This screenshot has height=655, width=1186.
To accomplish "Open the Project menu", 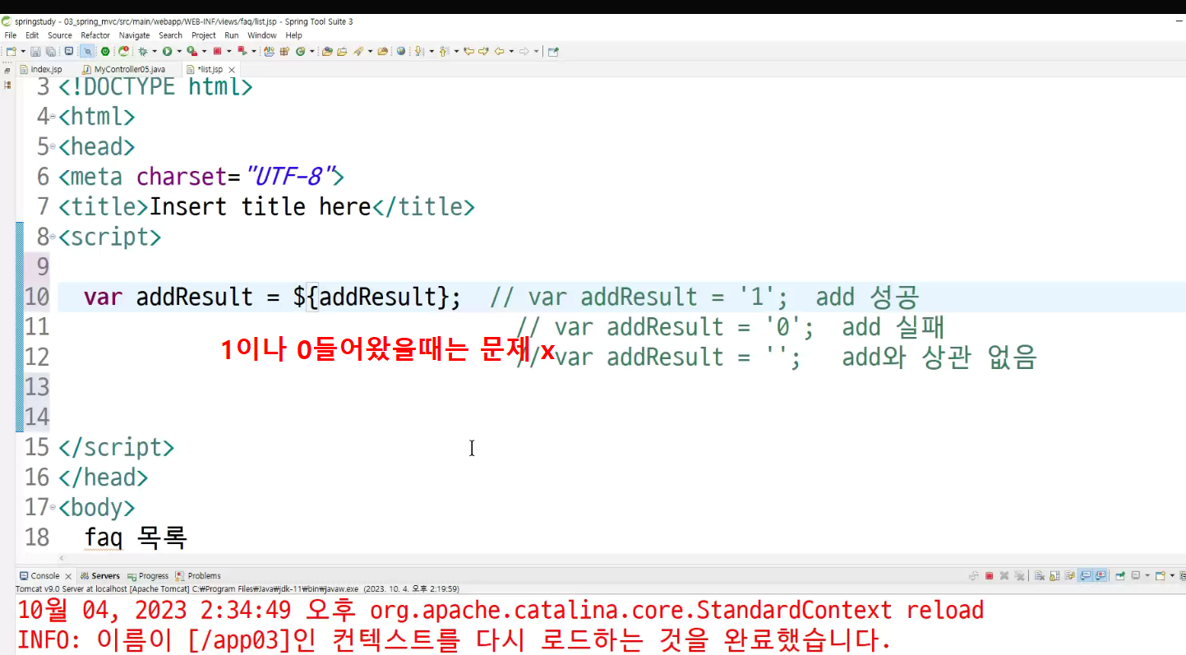I will click(204, 35).
